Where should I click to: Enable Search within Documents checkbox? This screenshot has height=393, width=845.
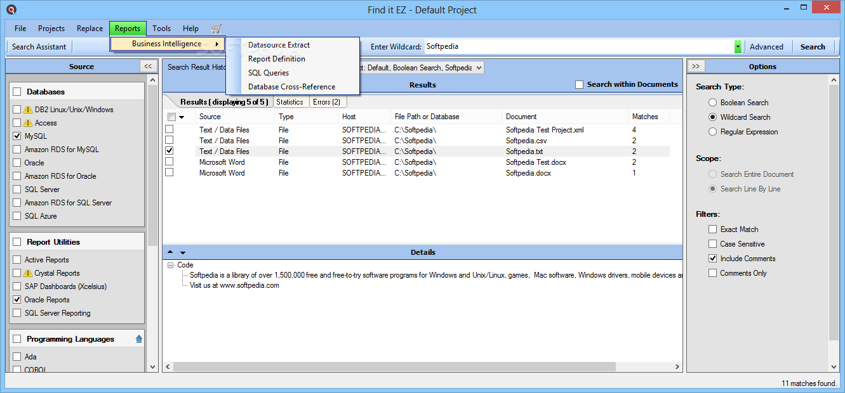(579, 84)
